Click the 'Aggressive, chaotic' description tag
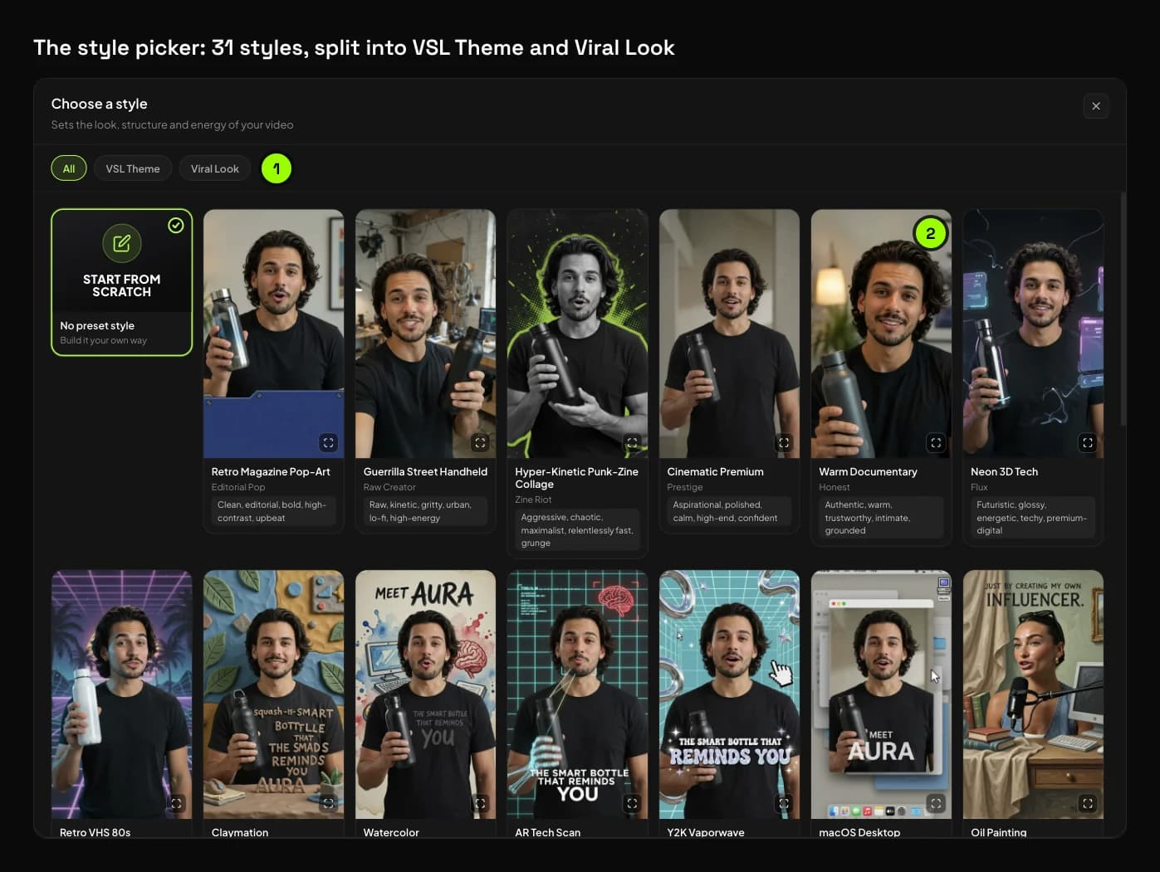Viewport: 1160px width, 872px height. (577, 530)
